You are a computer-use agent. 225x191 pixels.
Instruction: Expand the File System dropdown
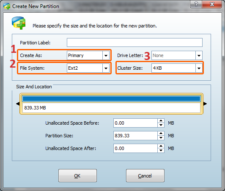[106, 68]
